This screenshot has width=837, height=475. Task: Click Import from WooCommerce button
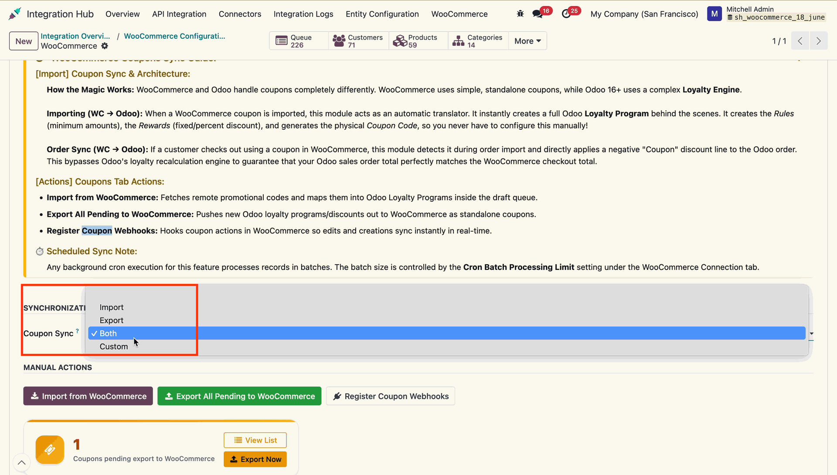[x=88, y=396]
